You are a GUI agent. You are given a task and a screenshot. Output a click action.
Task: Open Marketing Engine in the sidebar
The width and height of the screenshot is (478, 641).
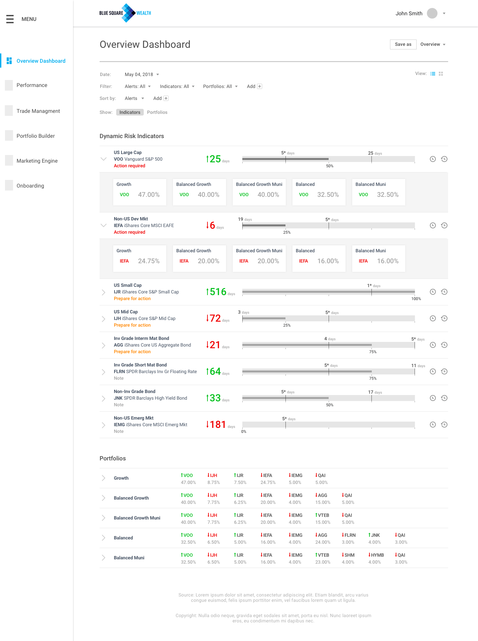point(37,161)
